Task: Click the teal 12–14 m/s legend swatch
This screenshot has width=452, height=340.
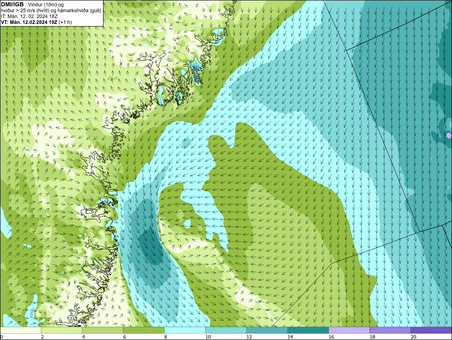Action: 267,330
